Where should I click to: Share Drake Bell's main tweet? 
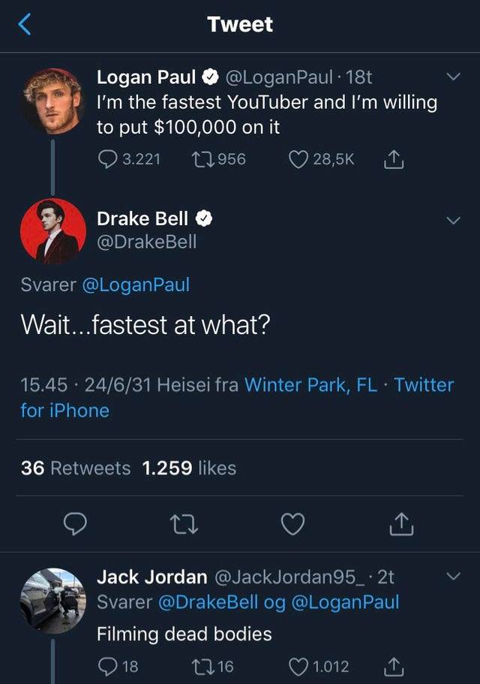click(400, 523)
